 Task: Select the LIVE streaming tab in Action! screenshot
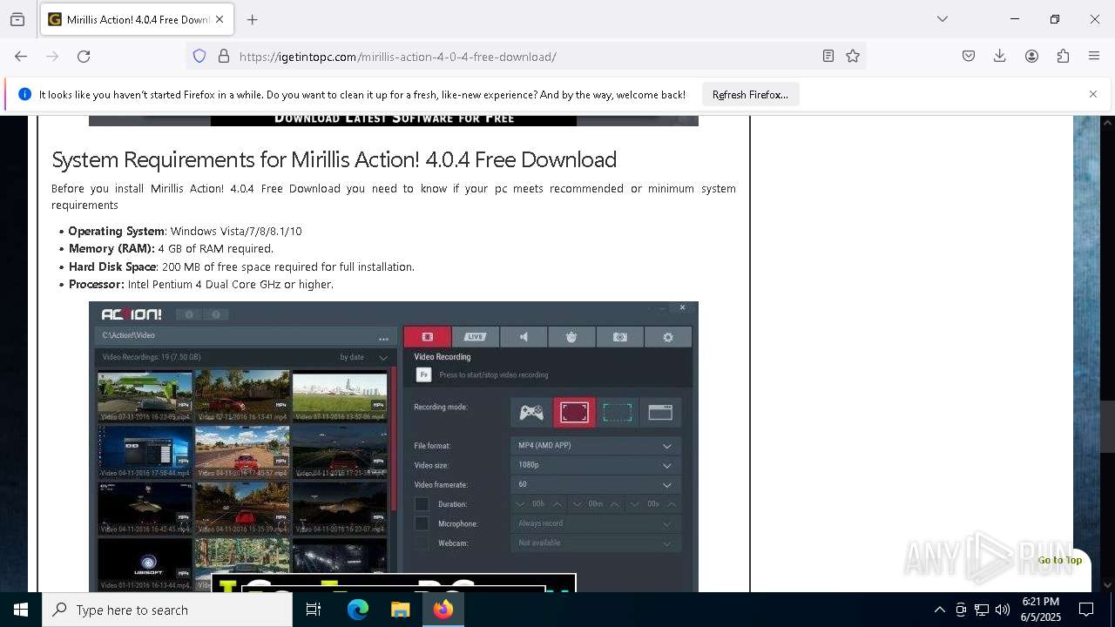[475, 336]
